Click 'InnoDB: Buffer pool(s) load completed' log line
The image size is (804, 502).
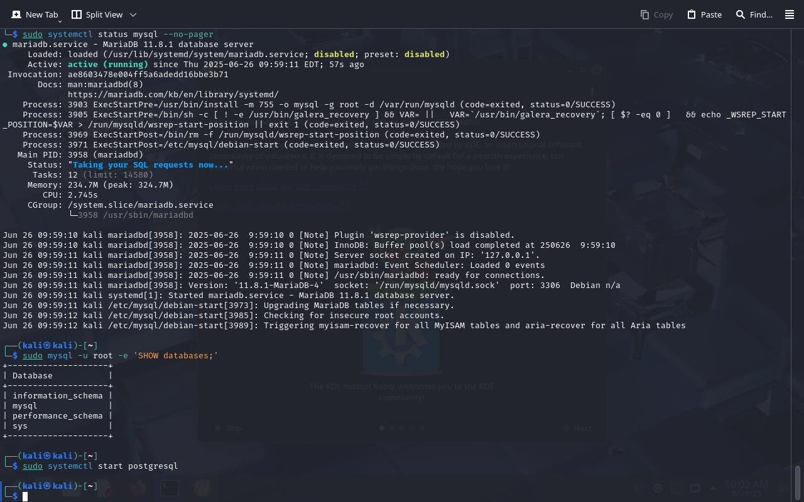[309, 245]
